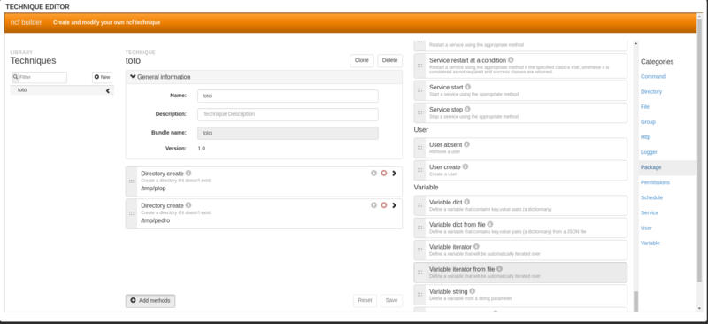Remove the /tmp/pedro method with red icon
708x324 pixels.
384,205
